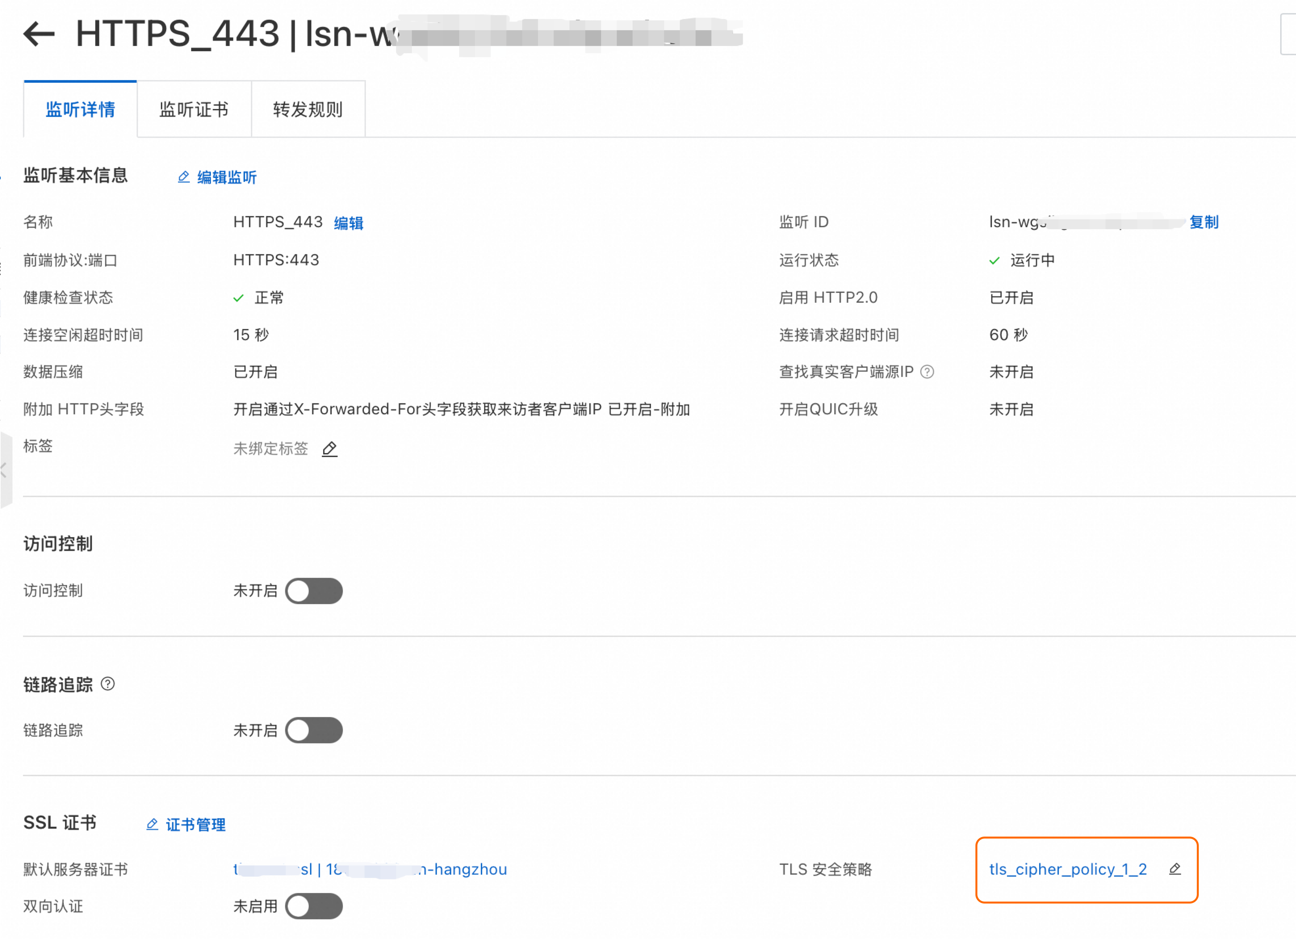Screen dimensions: 1296x939
Task: Click 编辑 link next to HTTPS_443 name
Action: pos(348,223)
